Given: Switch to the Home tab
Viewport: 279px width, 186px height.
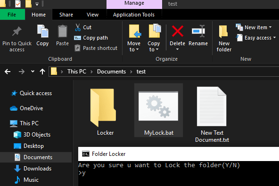Looking at the screenshot, I should (x=39, y=15).
